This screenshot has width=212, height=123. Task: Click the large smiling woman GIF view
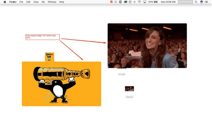click(x=147, y=46)
